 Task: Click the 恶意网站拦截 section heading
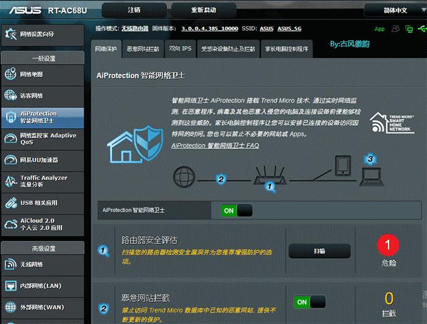pyautogui.click(x=145, y=298)
